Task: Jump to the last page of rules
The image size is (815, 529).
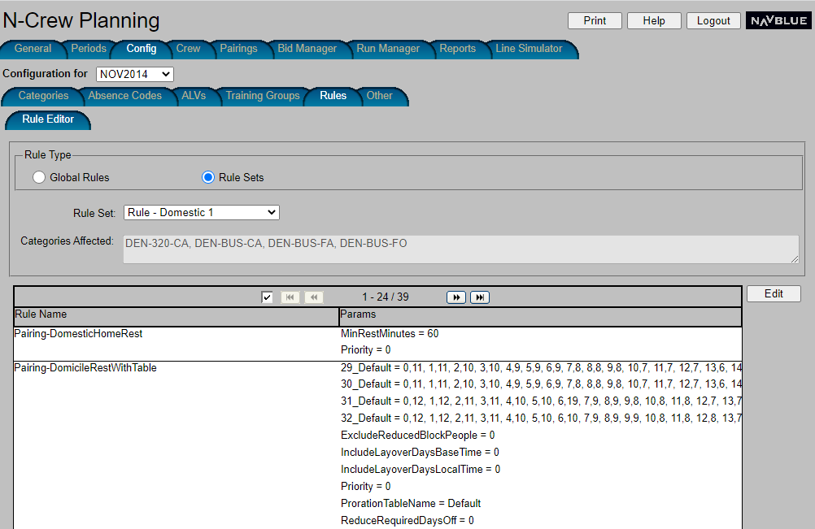Action: pyautogui.click(x=480, y=297)
